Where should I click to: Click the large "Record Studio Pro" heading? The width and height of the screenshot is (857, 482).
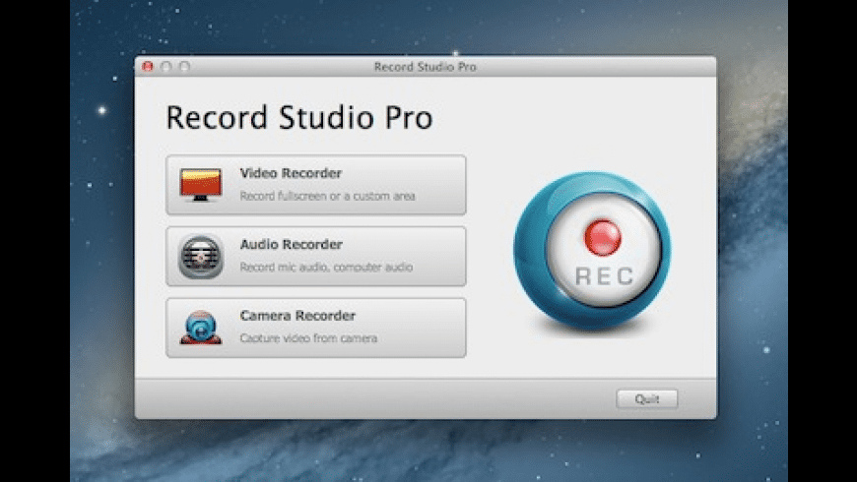(x=299, y=117)
